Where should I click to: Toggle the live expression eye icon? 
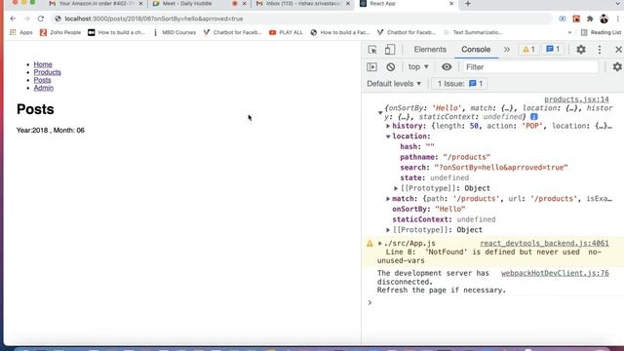point(447,67)
